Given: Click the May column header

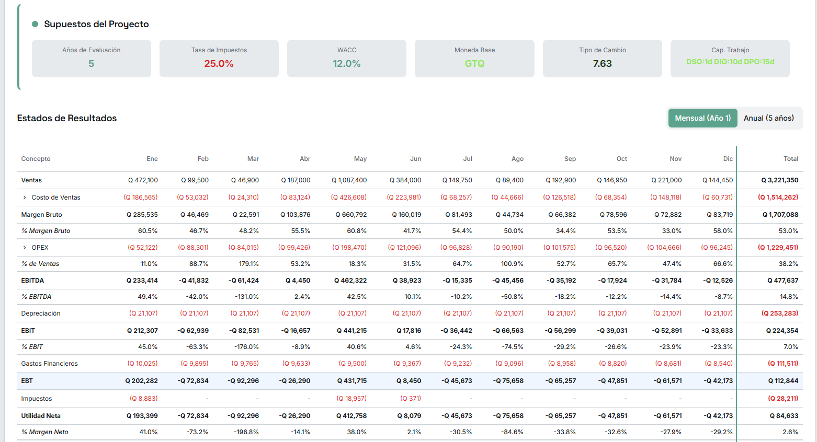Looking at the screenshot, I should tap(360, 159).
